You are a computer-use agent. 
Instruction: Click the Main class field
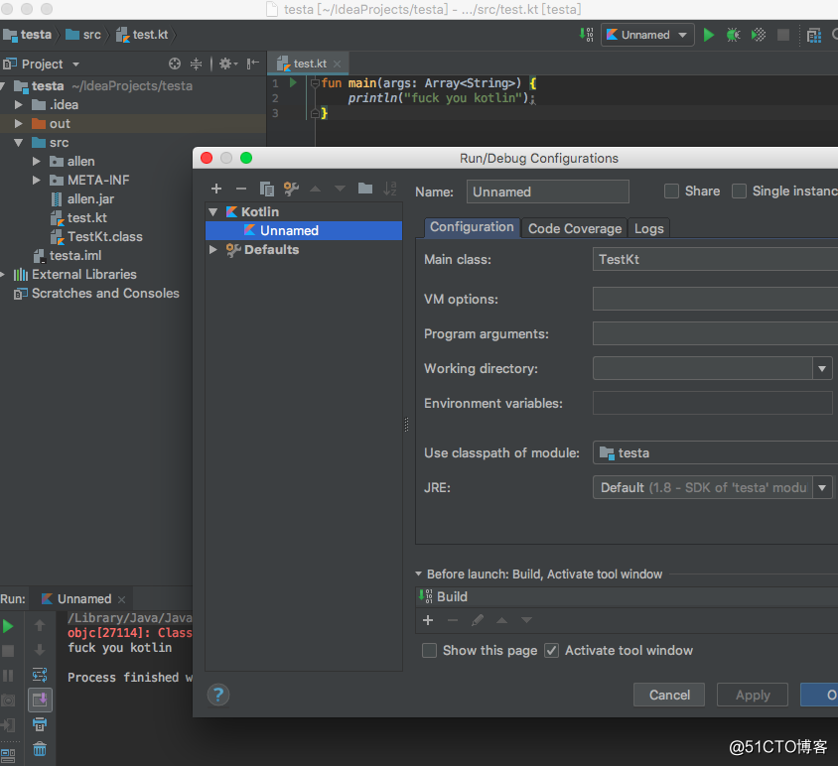tap(715, 259)
